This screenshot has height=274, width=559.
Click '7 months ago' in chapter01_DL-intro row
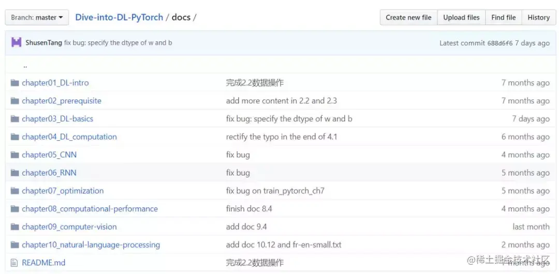(x=525, y=83)
